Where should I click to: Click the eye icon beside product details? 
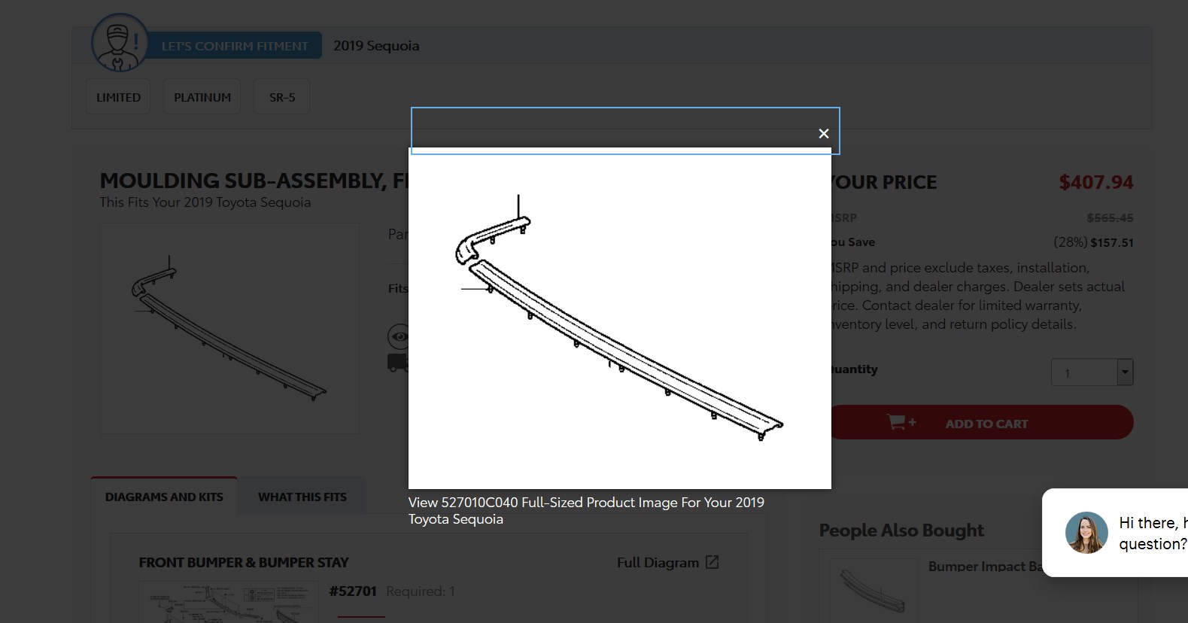(x=398, y=336)
